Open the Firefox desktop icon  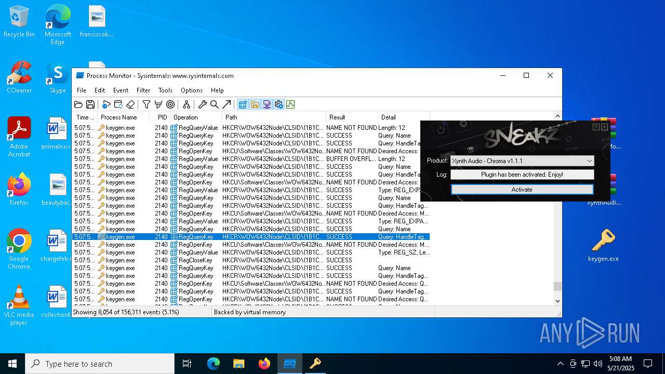pos(19,190)
